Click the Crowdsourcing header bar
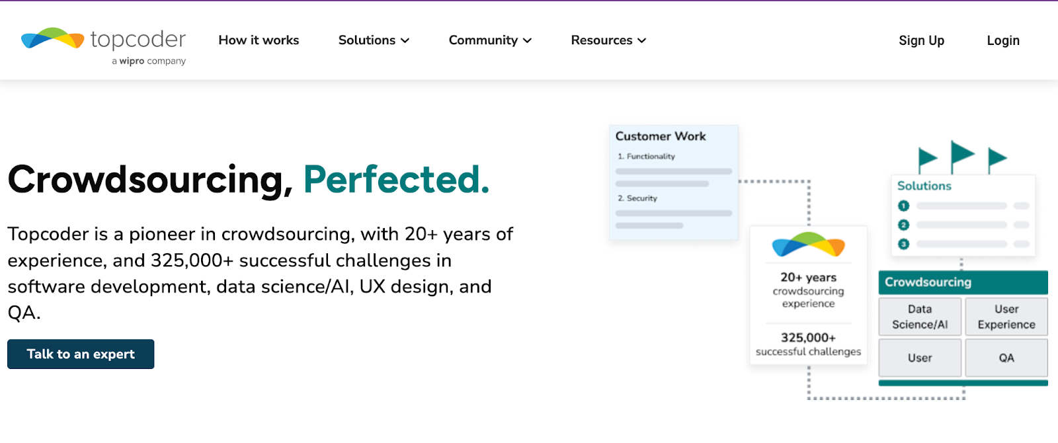Screen dimensions: 1058x443 point(963,282)
